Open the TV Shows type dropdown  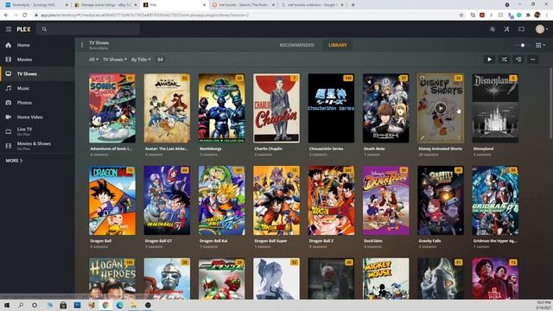115,60
